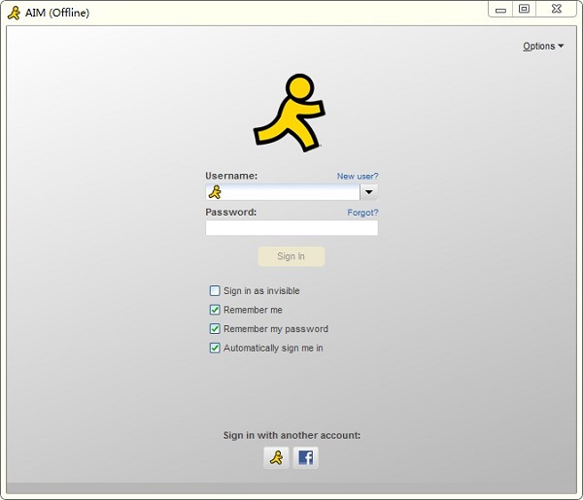
Task: Uncheck Remember my password checkbox
Action: pyautogui.click(x=215, y=329)
